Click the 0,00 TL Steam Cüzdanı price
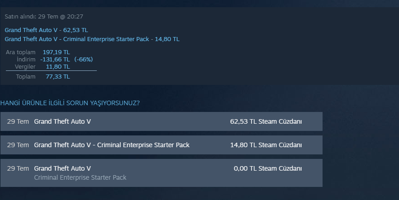This screenshot has width=399, height=200. coord(267,168)
